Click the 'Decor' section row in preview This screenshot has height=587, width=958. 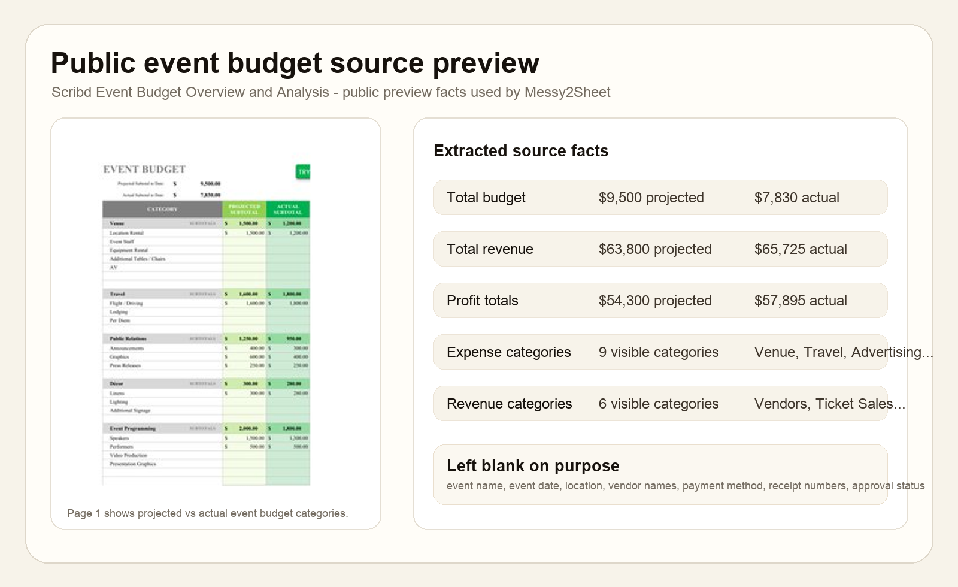click(206, 383)
